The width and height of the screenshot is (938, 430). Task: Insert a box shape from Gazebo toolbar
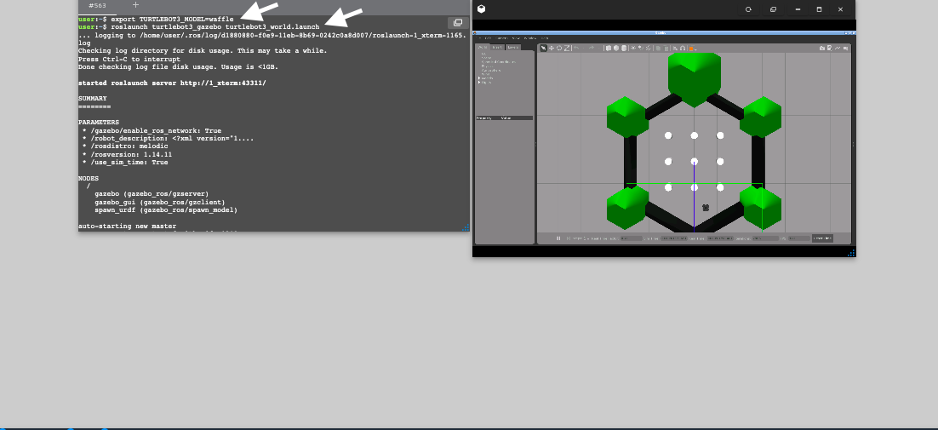pyautogui.click(x=609, y=49)
